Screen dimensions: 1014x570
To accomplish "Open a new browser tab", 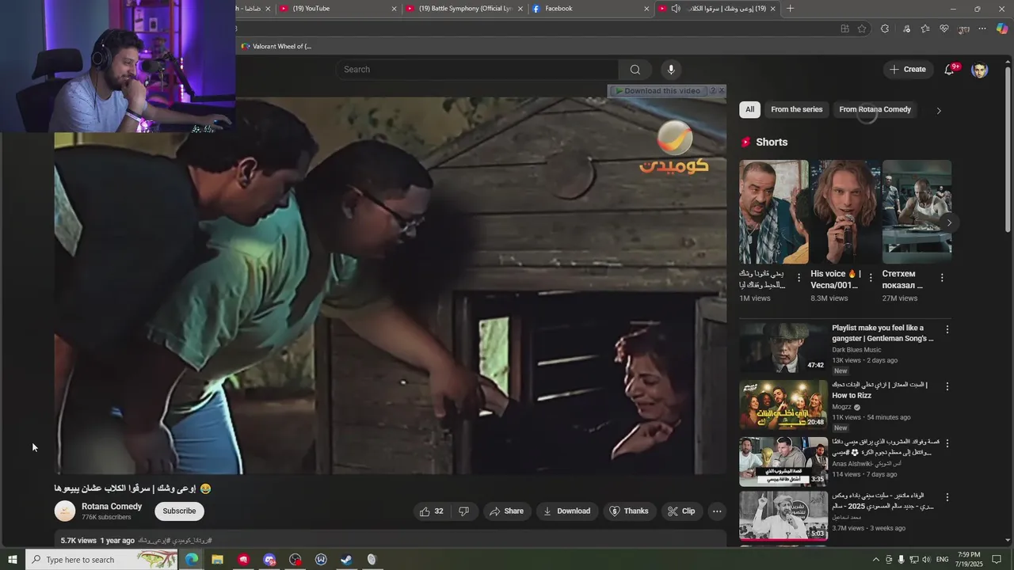I will [x=790, y=9].
